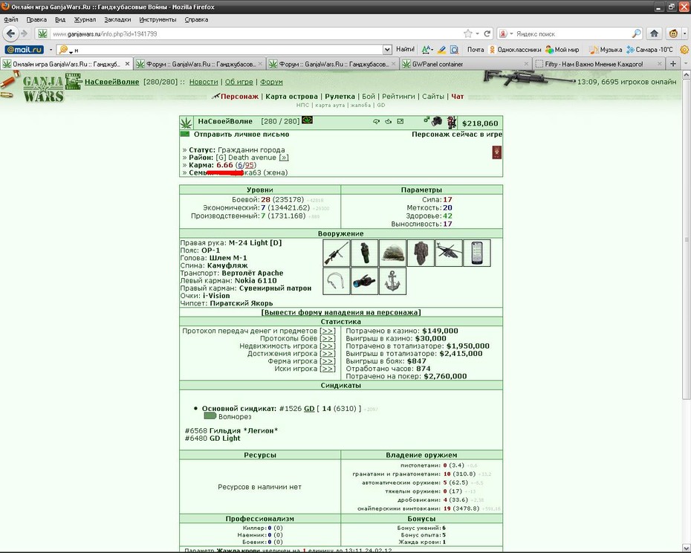Open Одноклассники toolbar shortcut

(515, 50)
